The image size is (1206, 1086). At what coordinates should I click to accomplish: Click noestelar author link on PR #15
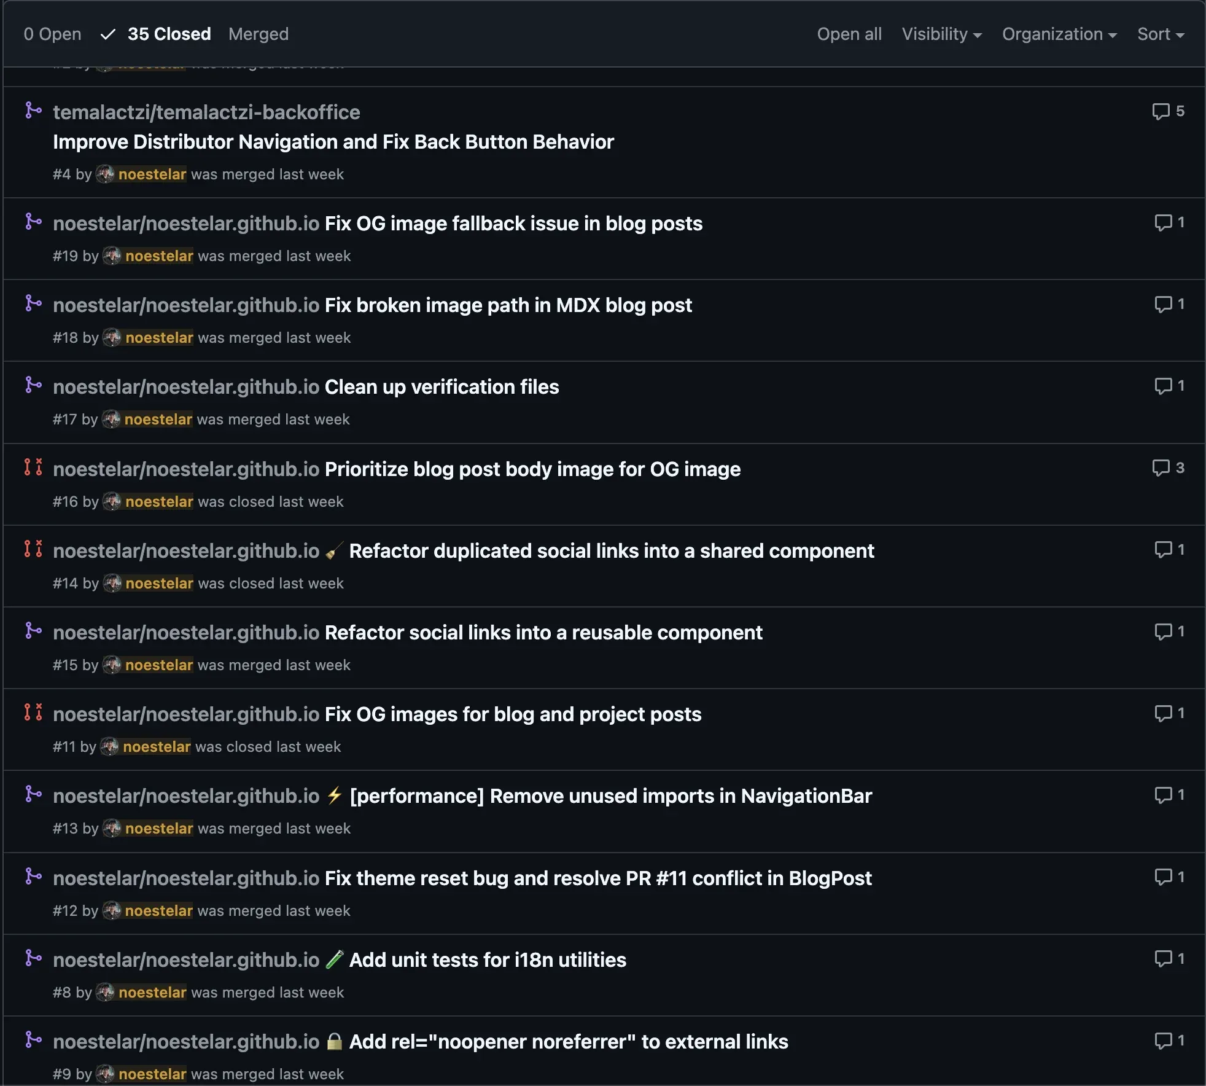[x=158, y=665]
